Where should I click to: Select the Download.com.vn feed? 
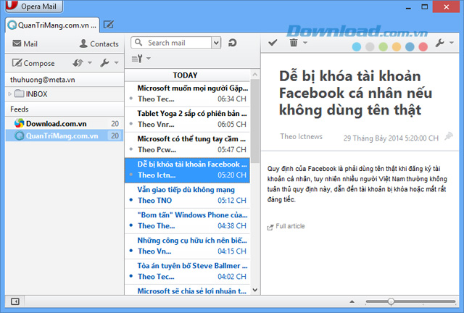point(65,123)
